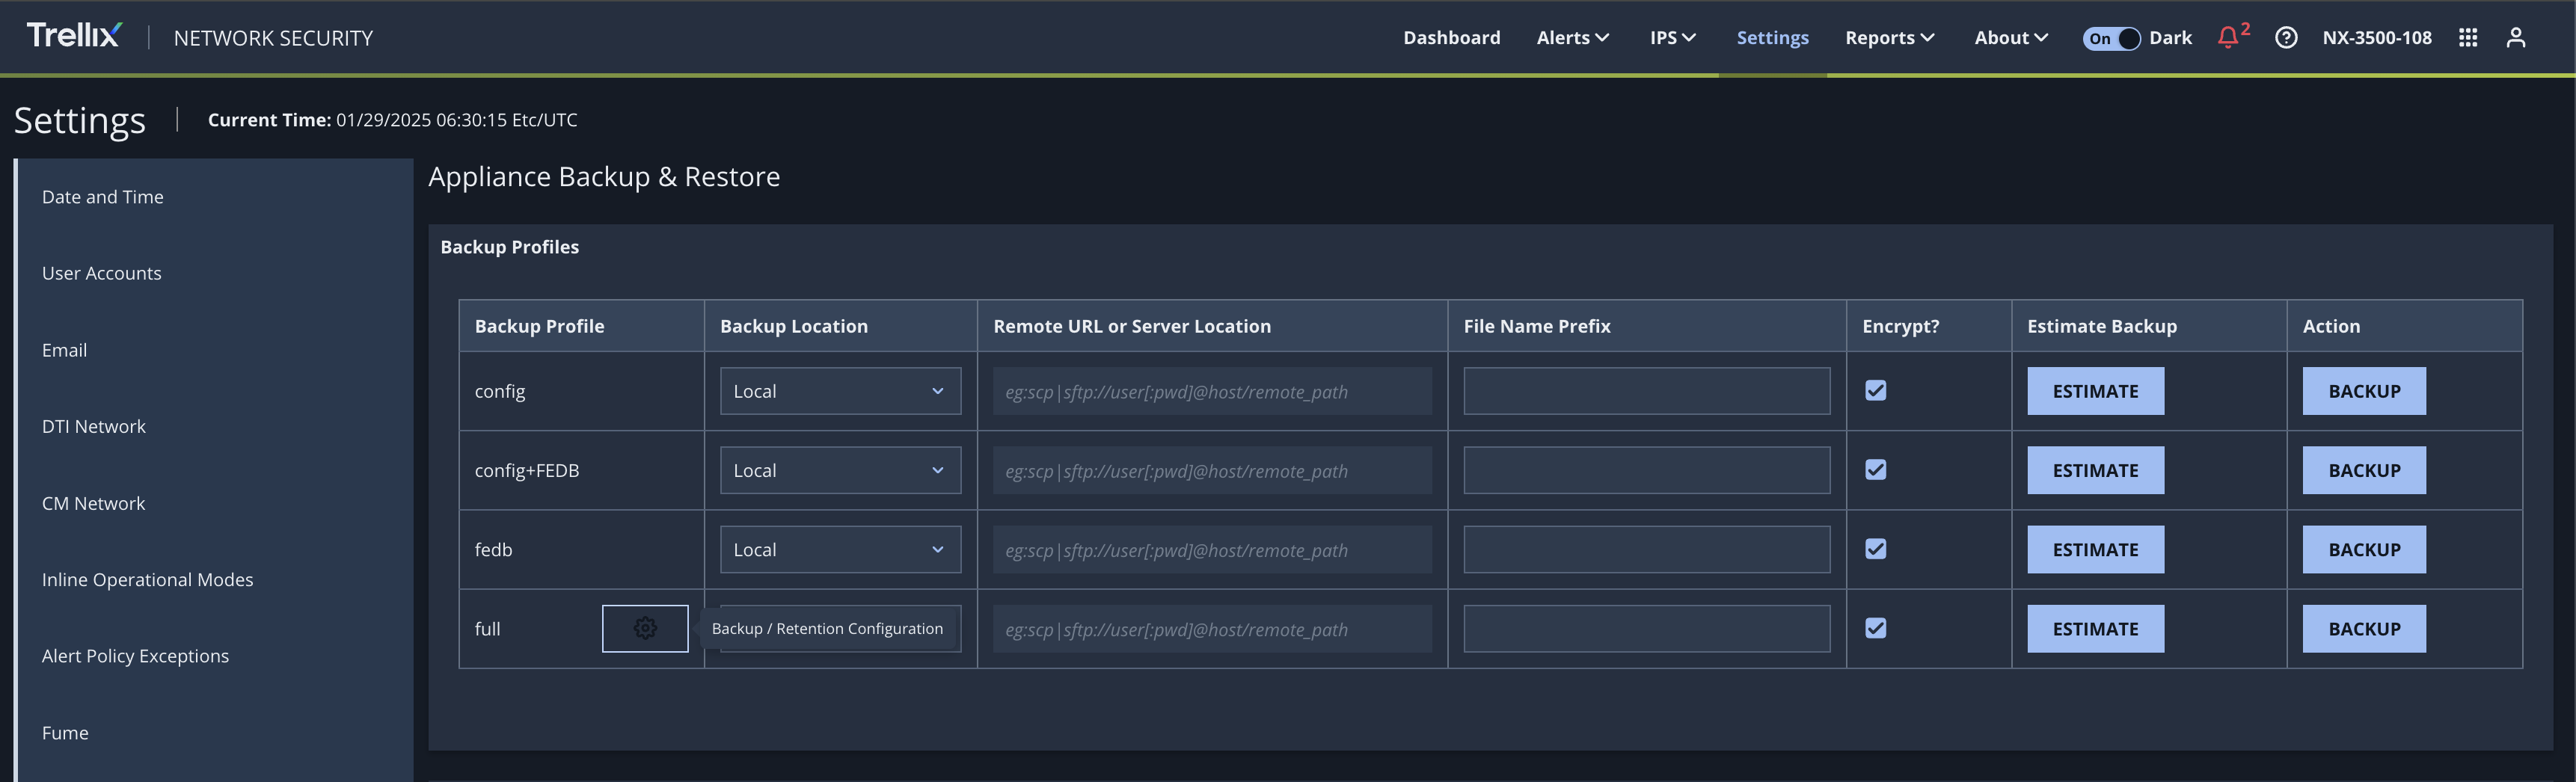Go to the Dashboard tab
The width and height of the screenshot is (2576, 782).
point(1451,38)
